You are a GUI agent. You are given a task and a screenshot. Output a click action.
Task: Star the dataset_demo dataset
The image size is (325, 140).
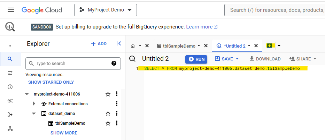click(108, 114)
